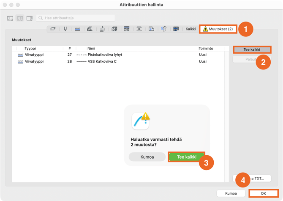283x201 pixels.
Task: Switch to the Kaikki tab
Action: pos(190,29)
